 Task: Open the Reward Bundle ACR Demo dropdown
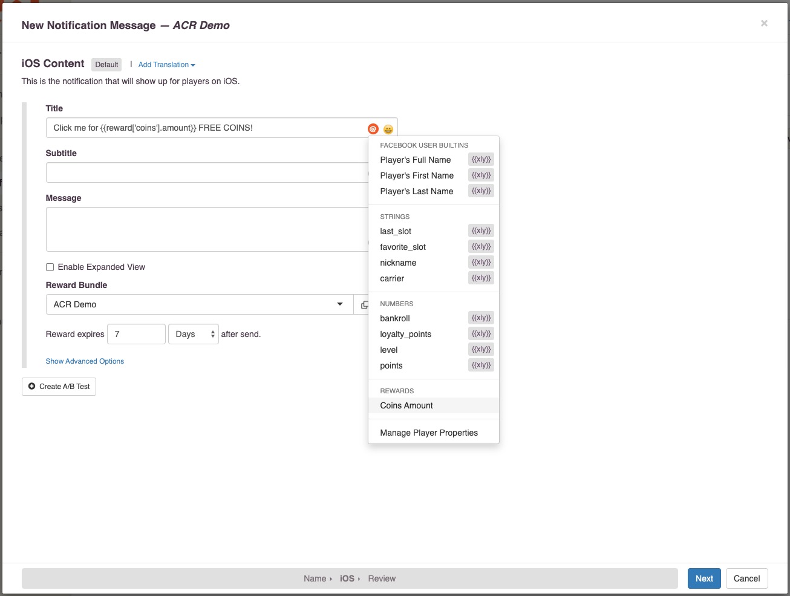coord(199,304)
